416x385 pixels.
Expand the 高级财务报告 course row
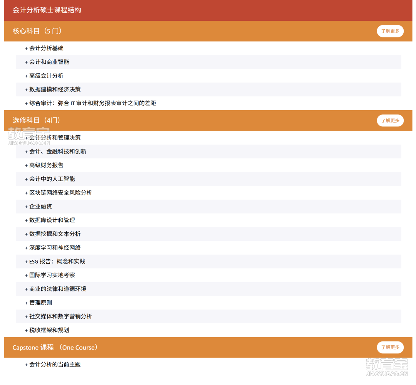(x=208, y=165)
